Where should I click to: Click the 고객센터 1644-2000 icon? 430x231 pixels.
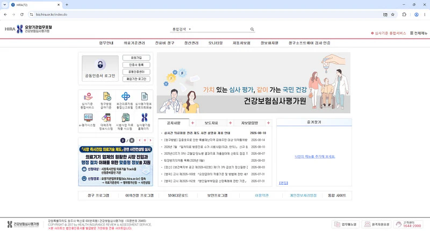[408, 225]
